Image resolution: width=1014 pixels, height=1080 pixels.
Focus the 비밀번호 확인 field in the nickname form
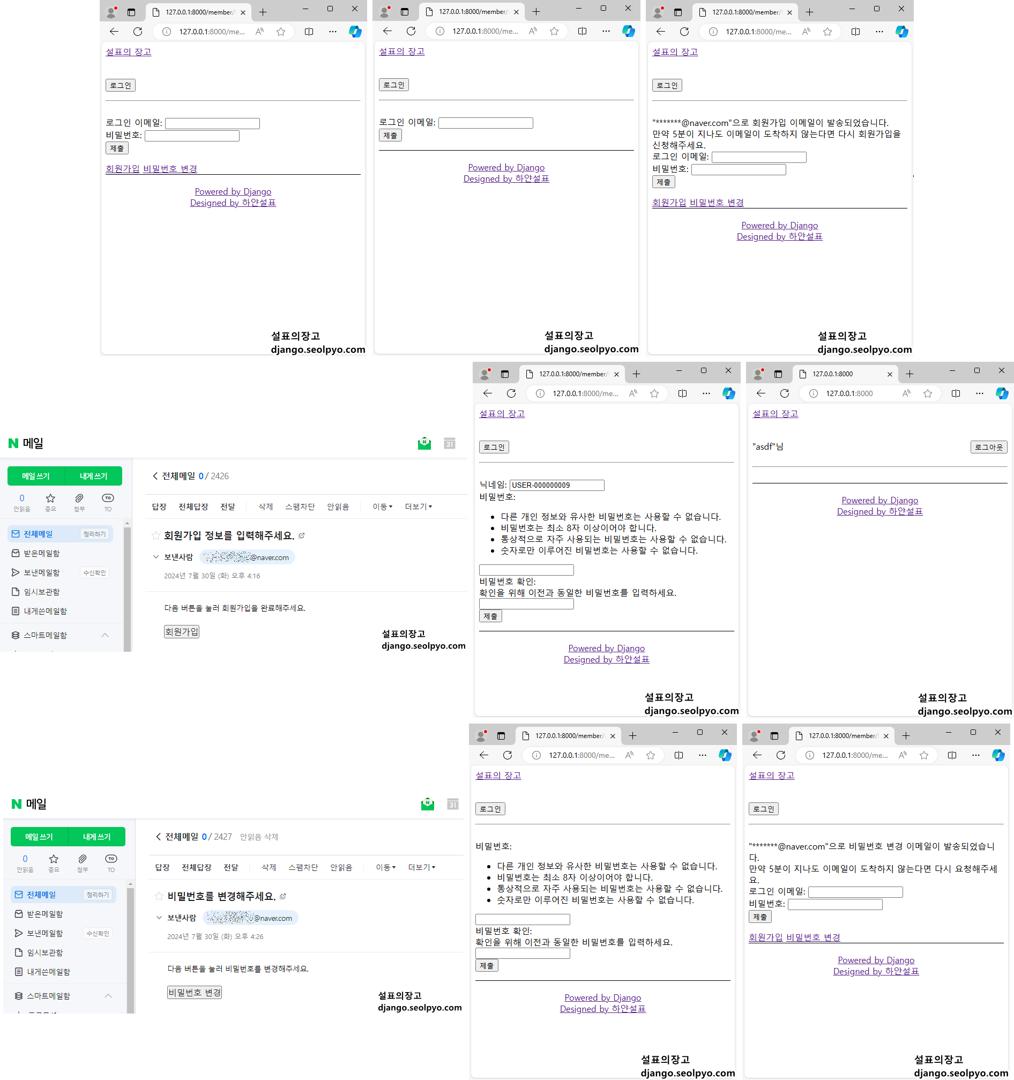[526, 604]
